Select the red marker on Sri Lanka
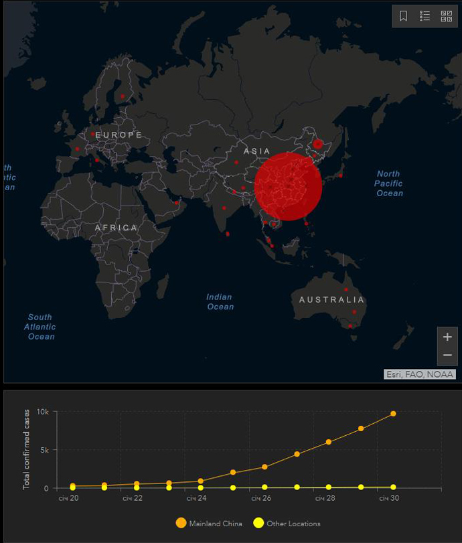This screenshot has width=462, height=543. point(228,234)
